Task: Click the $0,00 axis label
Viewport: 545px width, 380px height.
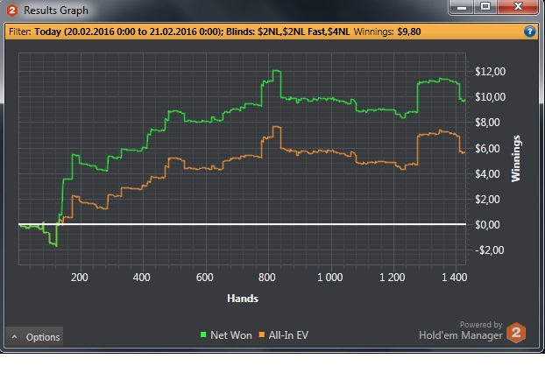Action: tap(487, 225)
